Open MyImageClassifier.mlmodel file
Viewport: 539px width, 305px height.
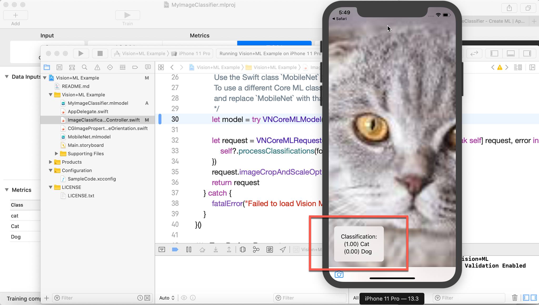(x=98, y=103)
